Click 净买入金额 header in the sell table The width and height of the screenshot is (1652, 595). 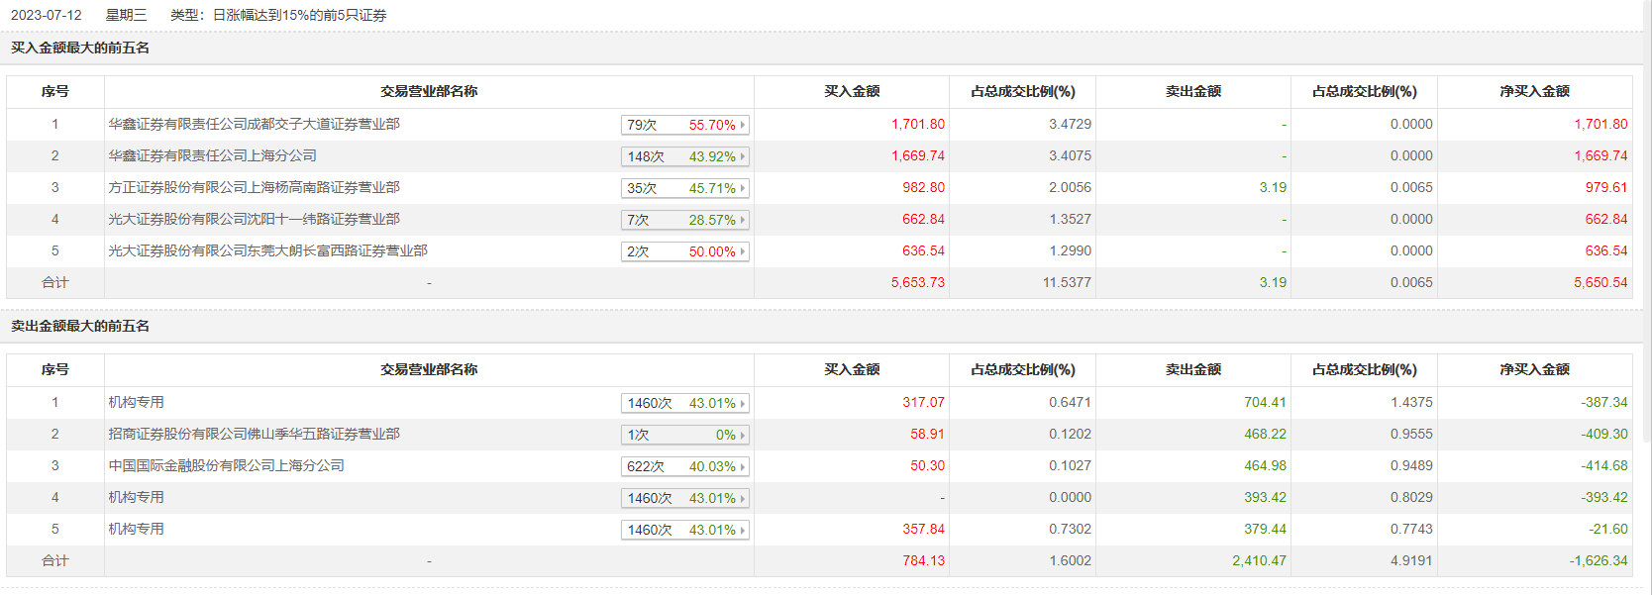(1534, 369)
